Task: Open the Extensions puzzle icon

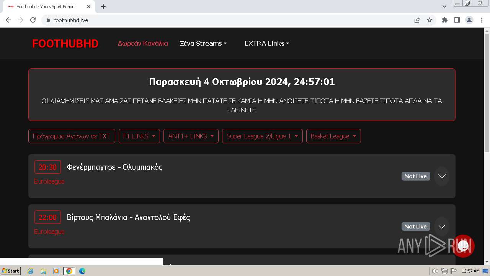Action: point(444,20)
